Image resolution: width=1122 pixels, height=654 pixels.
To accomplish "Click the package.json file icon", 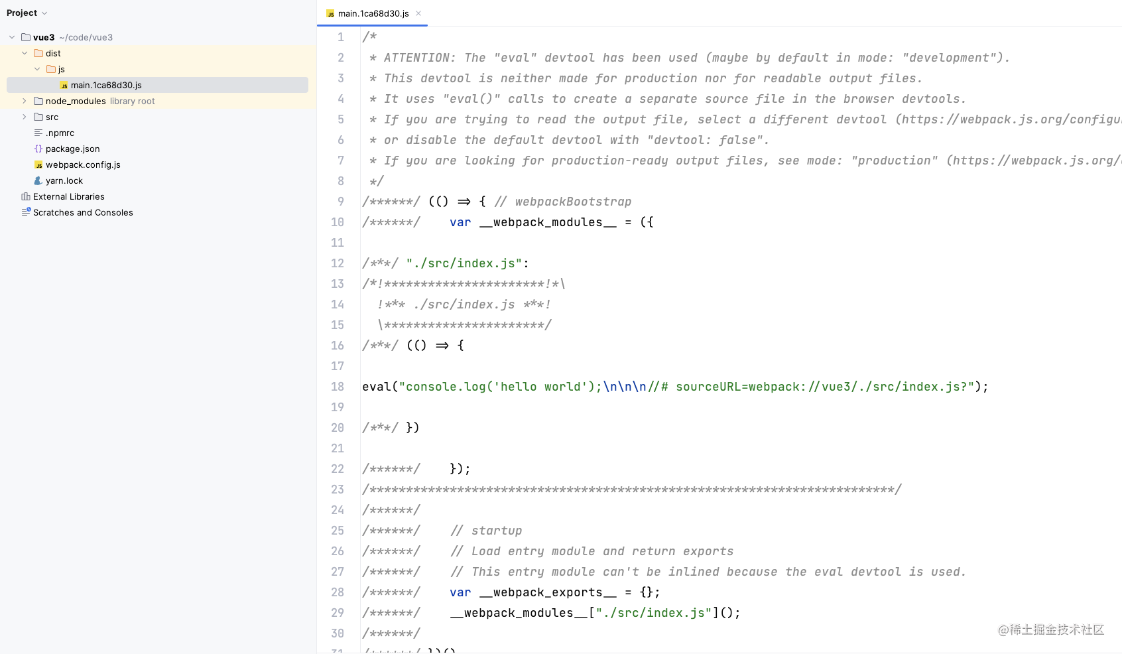I will click(38, 149).
